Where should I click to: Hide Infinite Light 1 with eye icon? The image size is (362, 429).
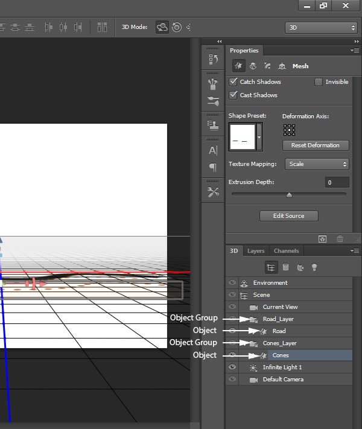(x=232, y=367)
